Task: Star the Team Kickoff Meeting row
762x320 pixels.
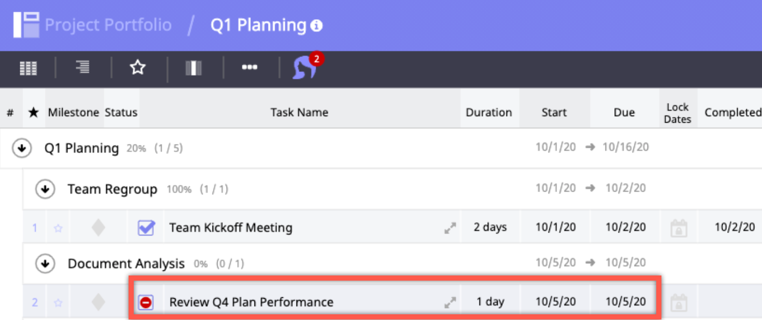Action: tap(58, 228)
